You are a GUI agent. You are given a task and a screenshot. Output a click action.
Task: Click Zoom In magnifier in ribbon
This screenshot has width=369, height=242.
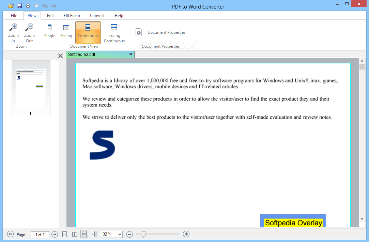click(x=13, y=33)
